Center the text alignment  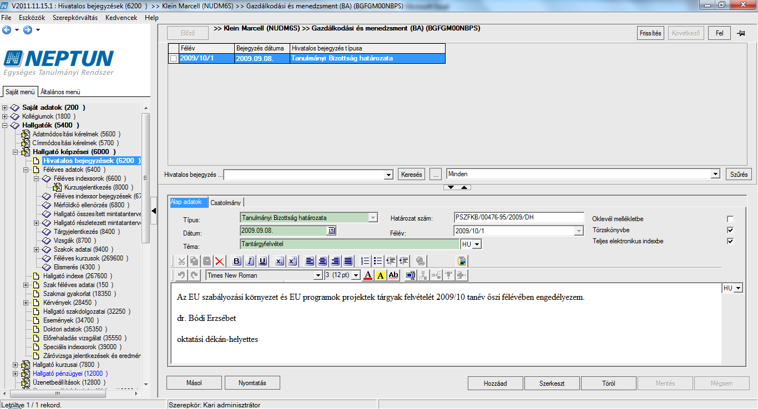pyautogui.click(x=322, y=261)
